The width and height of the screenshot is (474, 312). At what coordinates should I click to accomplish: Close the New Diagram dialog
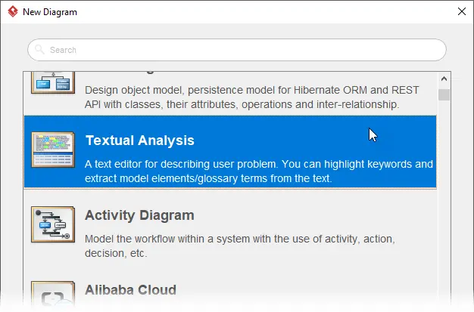(462, 11)
